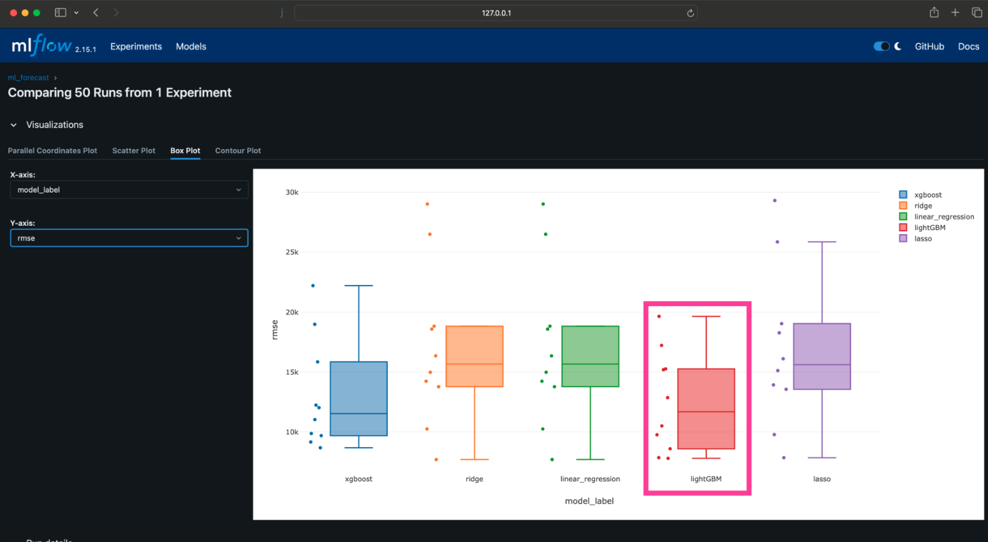Click the moon icon beside the theme switch
Screen dimensions: 988x542
pos(897,46)
